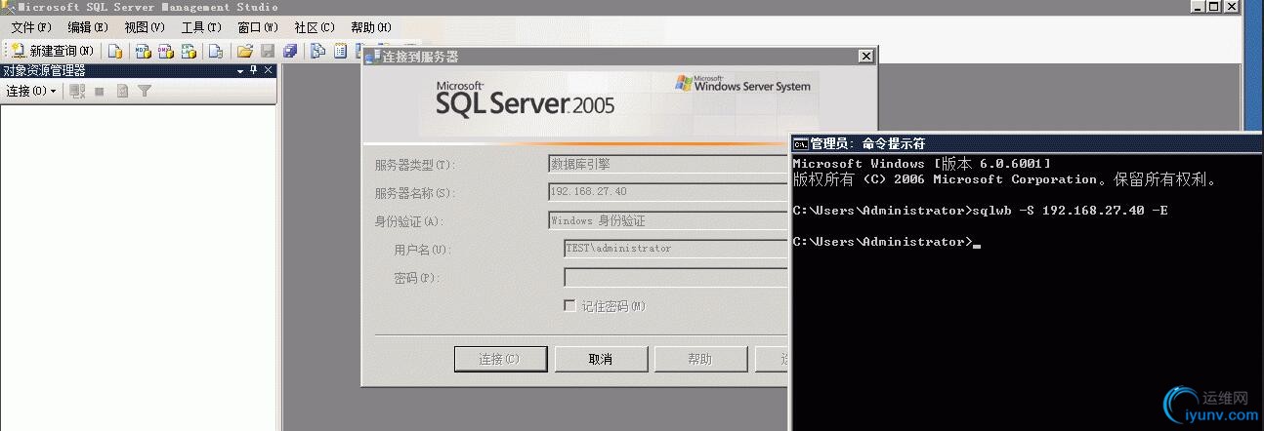Open the 窗口(W) menu

258,27
